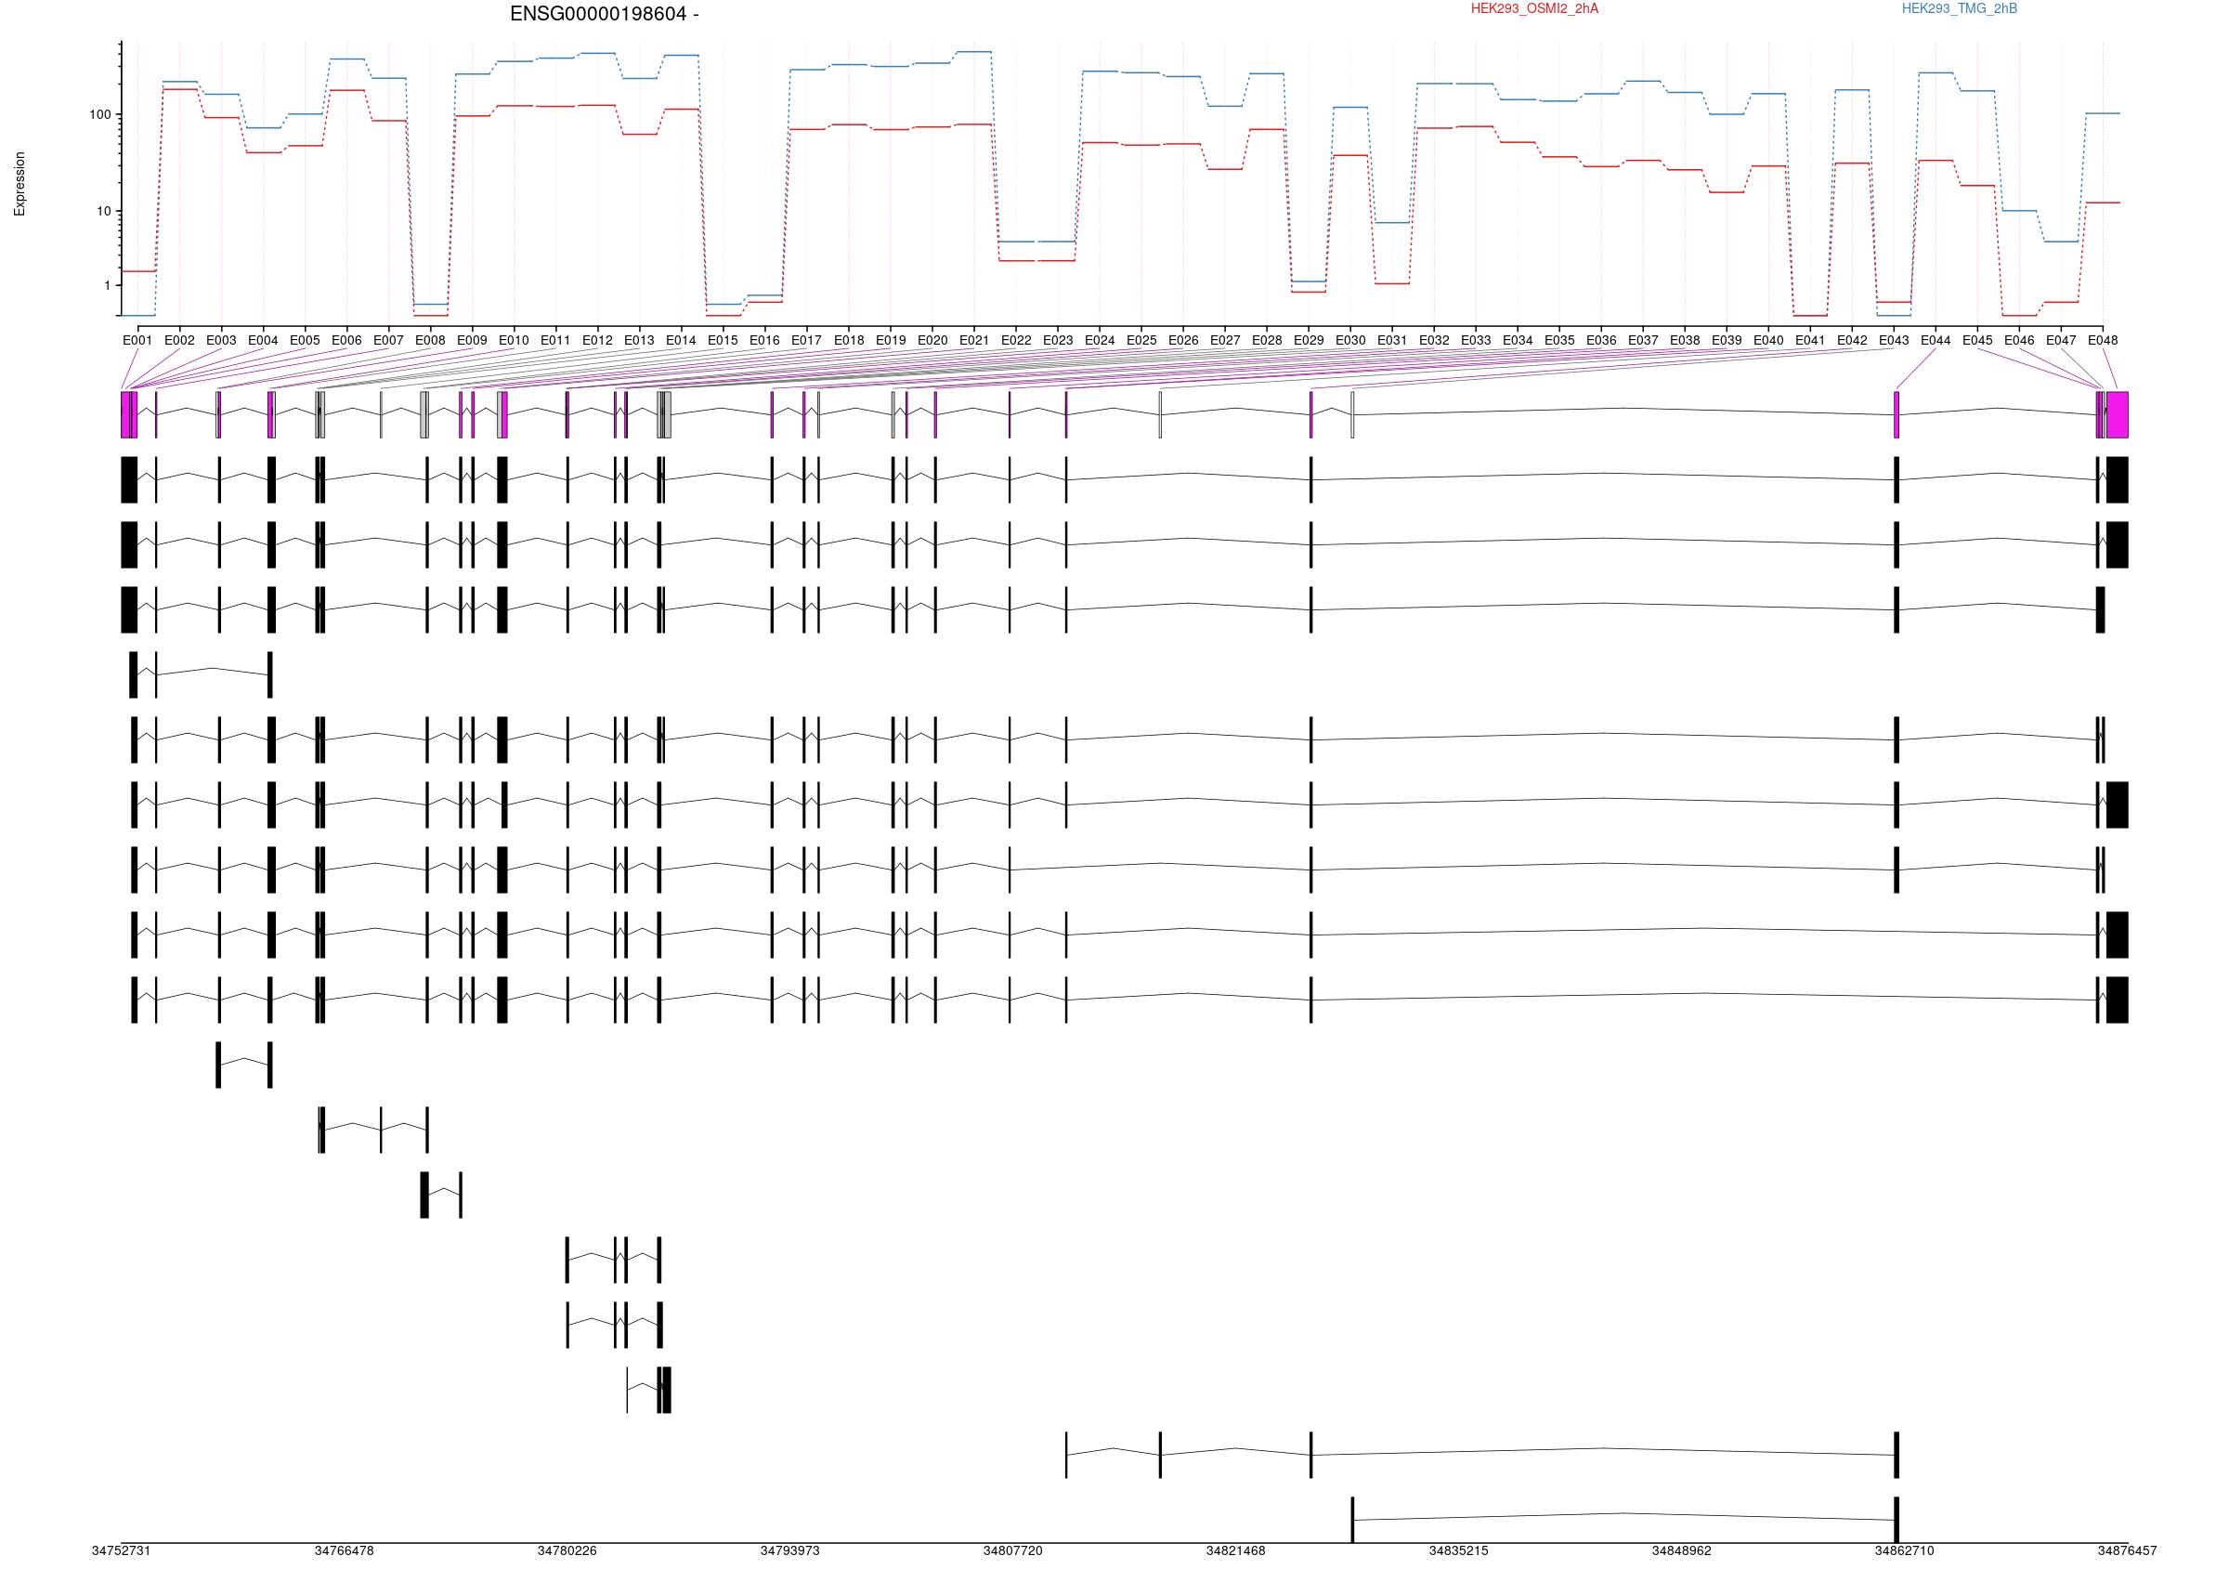Screen dimensions: 2229x1569
Task: Select exon label E015
Action: point(723,341)
